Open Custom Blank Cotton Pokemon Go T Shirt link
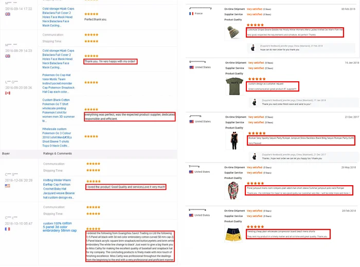This screenshot has height=267, width=360. [58, 111]
